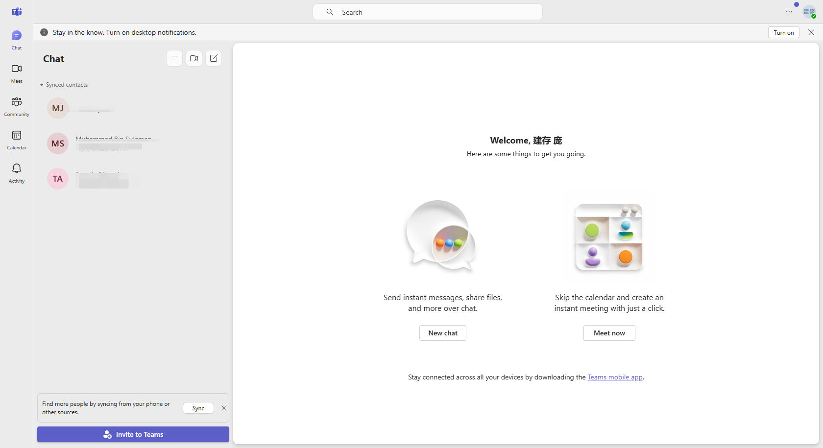
Task: Start a meeting using the camera icon
Action: 194,58
